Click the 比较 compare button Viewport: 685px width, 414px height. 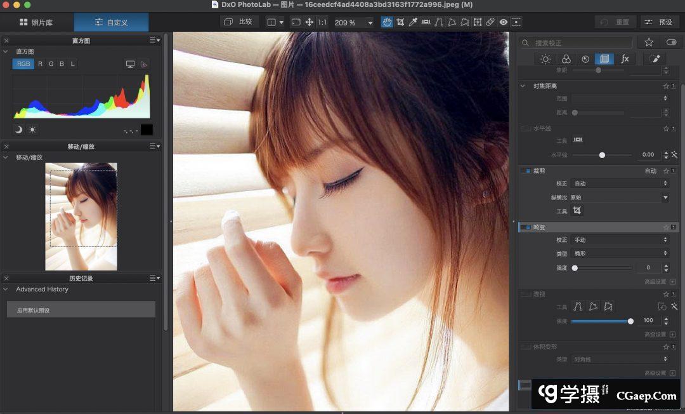click(240, 21)
